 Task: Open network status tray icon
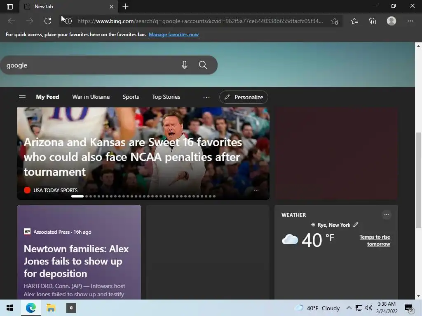pos(359,308)
